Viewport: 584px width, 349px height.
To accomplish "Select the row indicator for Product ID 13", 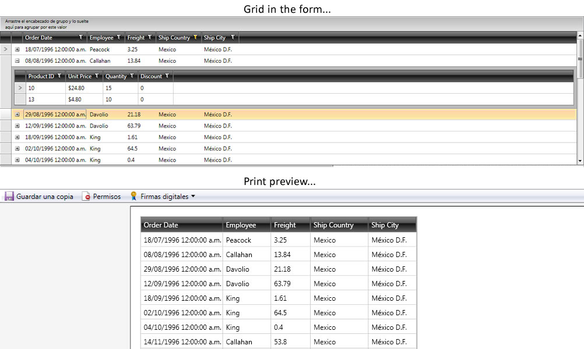I will 20,99.
